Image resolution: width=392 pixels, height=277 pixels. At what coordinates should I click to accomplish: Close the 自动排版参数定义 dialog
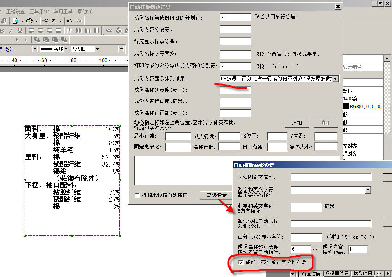tap(338, 7)
